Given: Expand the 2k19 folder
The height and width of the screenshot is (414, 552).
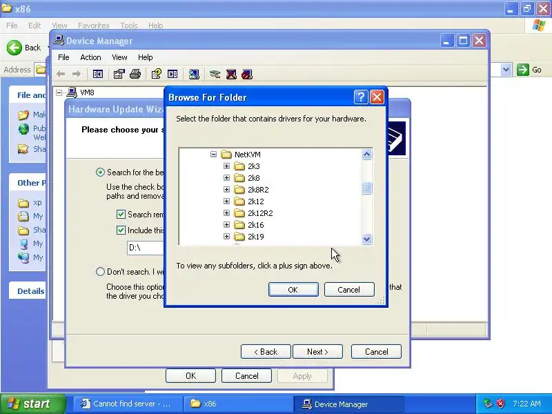Looking at the screenshot, I should pos(226,237).
